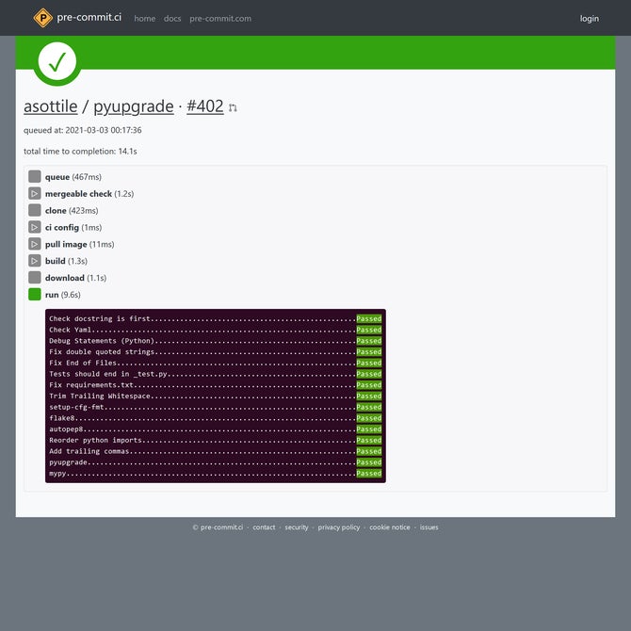Click the 'Trim Trailing Whitespace' output line

[x=216, y=396]
